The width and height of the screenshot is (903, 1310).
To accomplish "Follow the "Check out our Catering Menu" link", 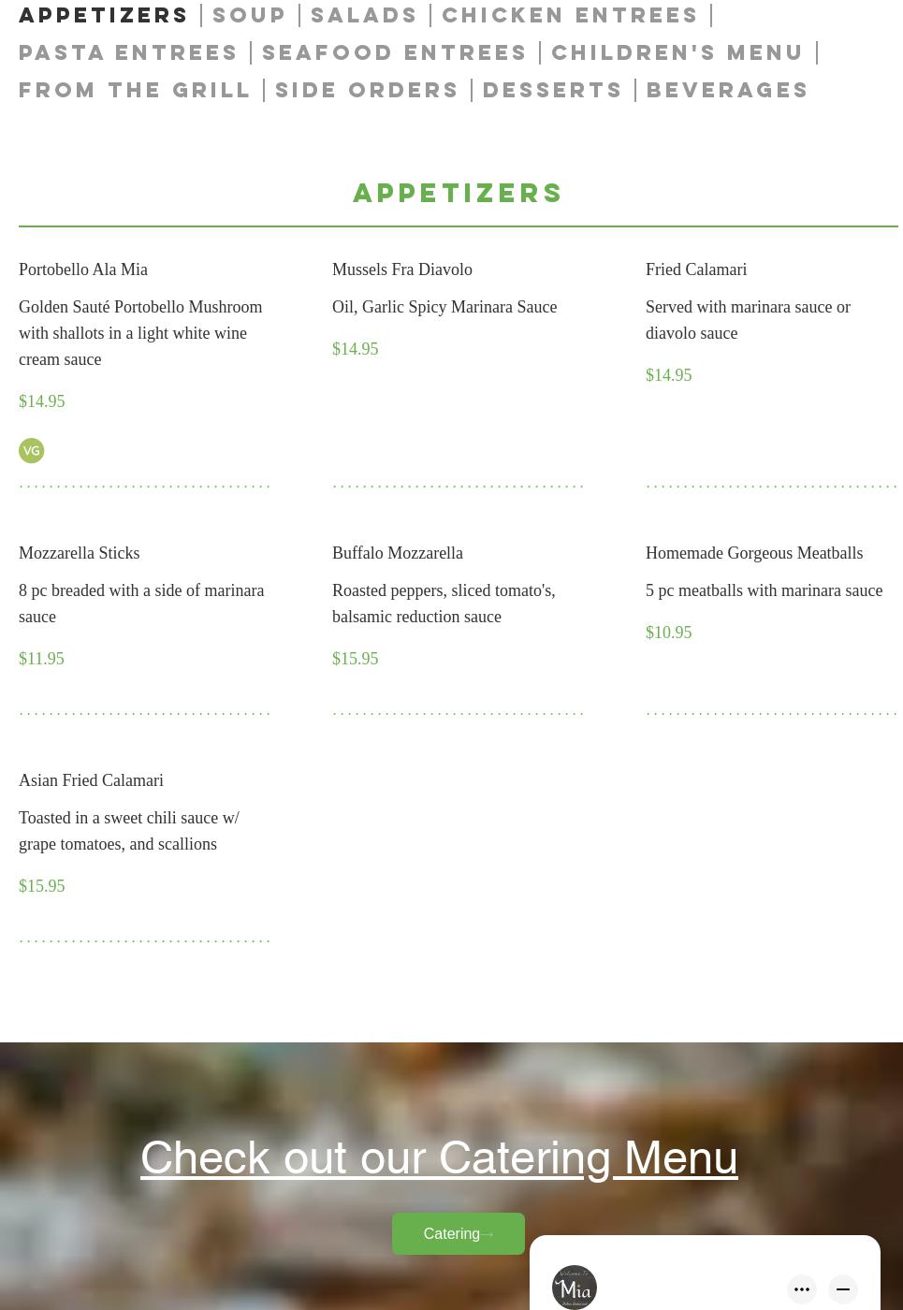I will tap(439, 1157).
